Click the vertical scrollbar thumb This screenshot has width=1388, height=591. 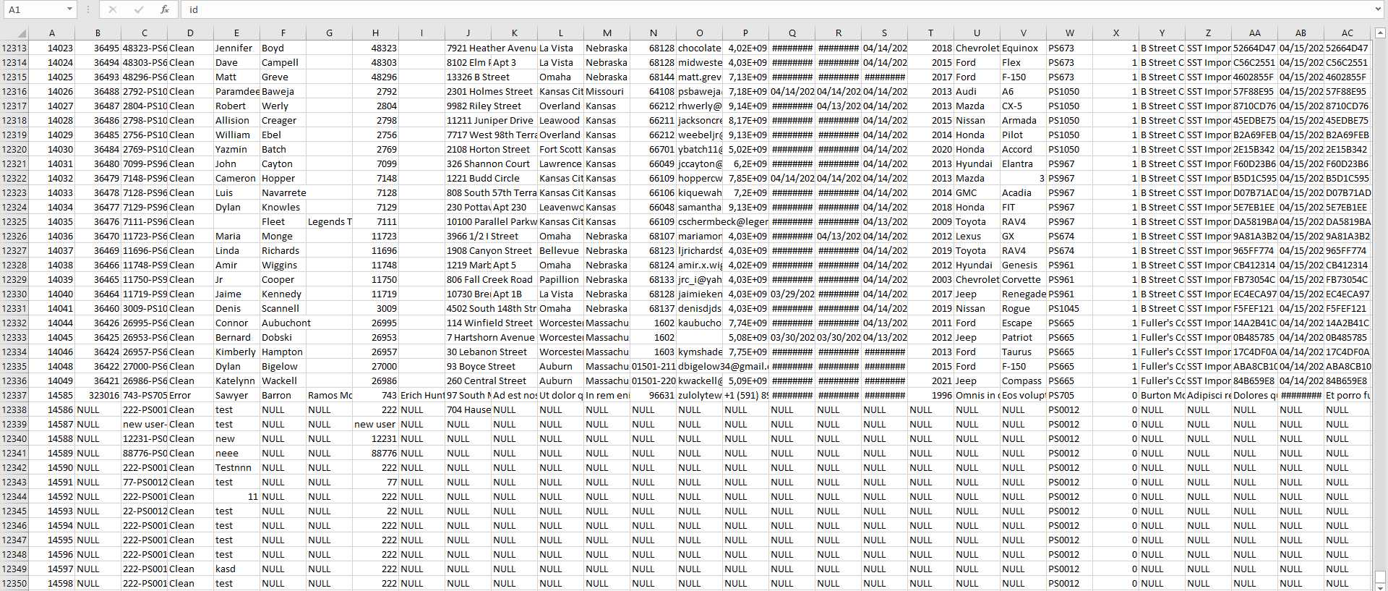tap(1380, 577)
